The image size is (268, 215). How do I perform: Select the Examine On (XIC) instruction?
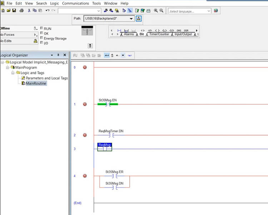143,30
